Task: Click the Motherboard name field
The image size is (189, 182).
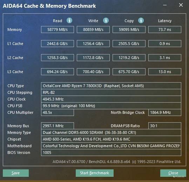Action: (111, 146)
